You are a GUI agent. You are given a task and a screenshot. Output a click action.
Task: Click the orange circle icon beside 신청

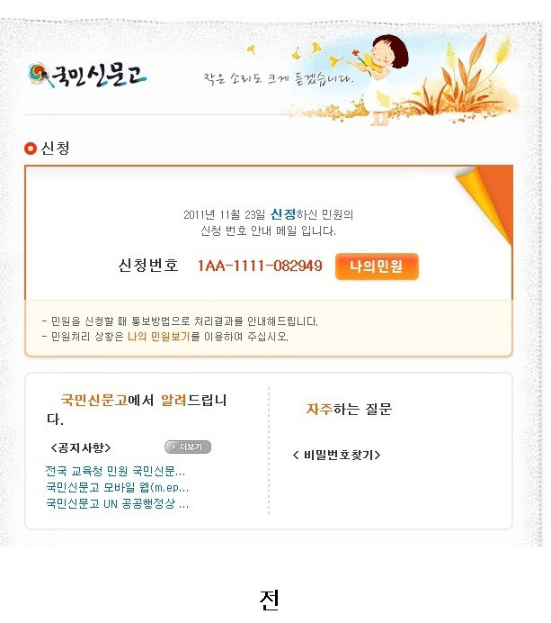pyautogui.click(x=31, y=149)
